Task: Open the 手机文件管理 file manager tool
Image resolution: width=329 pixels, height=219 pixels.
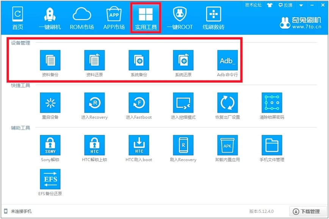Action: click(x=272, y=145)
